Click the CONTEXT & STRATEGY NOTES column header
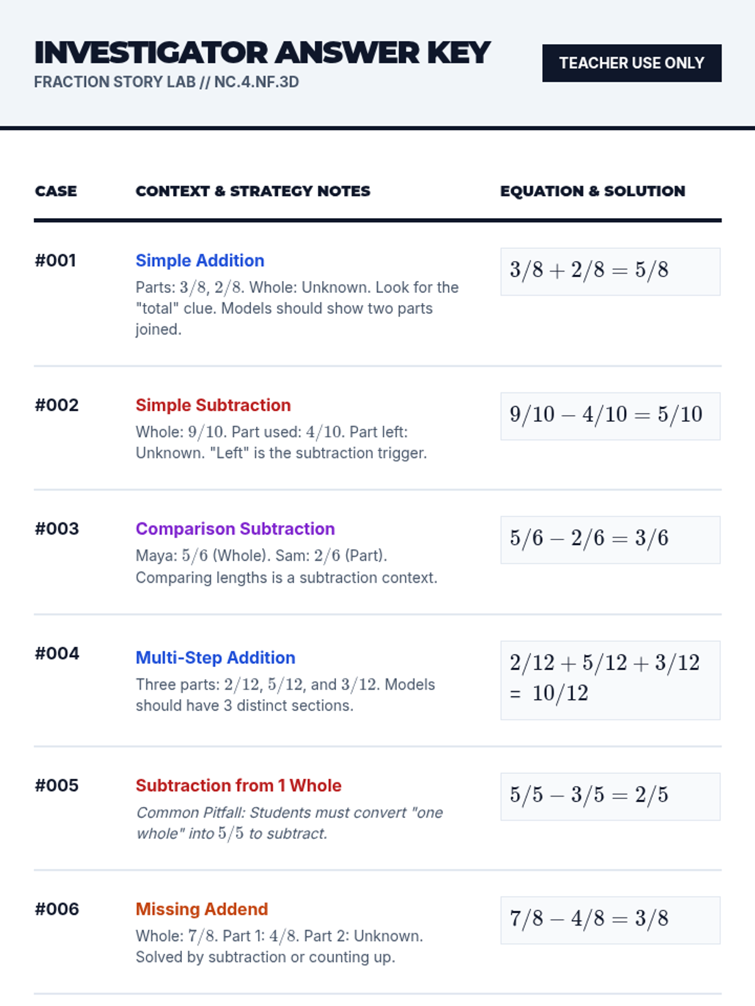The height and width of the screenshot is (1006, 755). (x=253, y=191)
